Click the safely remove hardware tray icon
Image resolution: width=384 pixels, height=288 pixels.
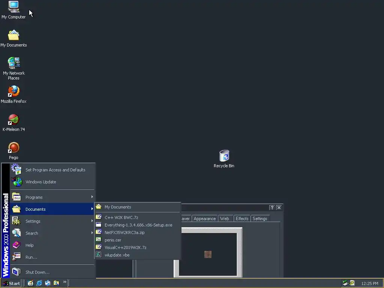[x=345, y=283]
